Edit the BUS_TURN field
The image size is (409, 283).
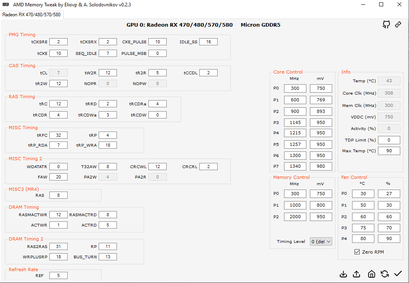[108, 257]
